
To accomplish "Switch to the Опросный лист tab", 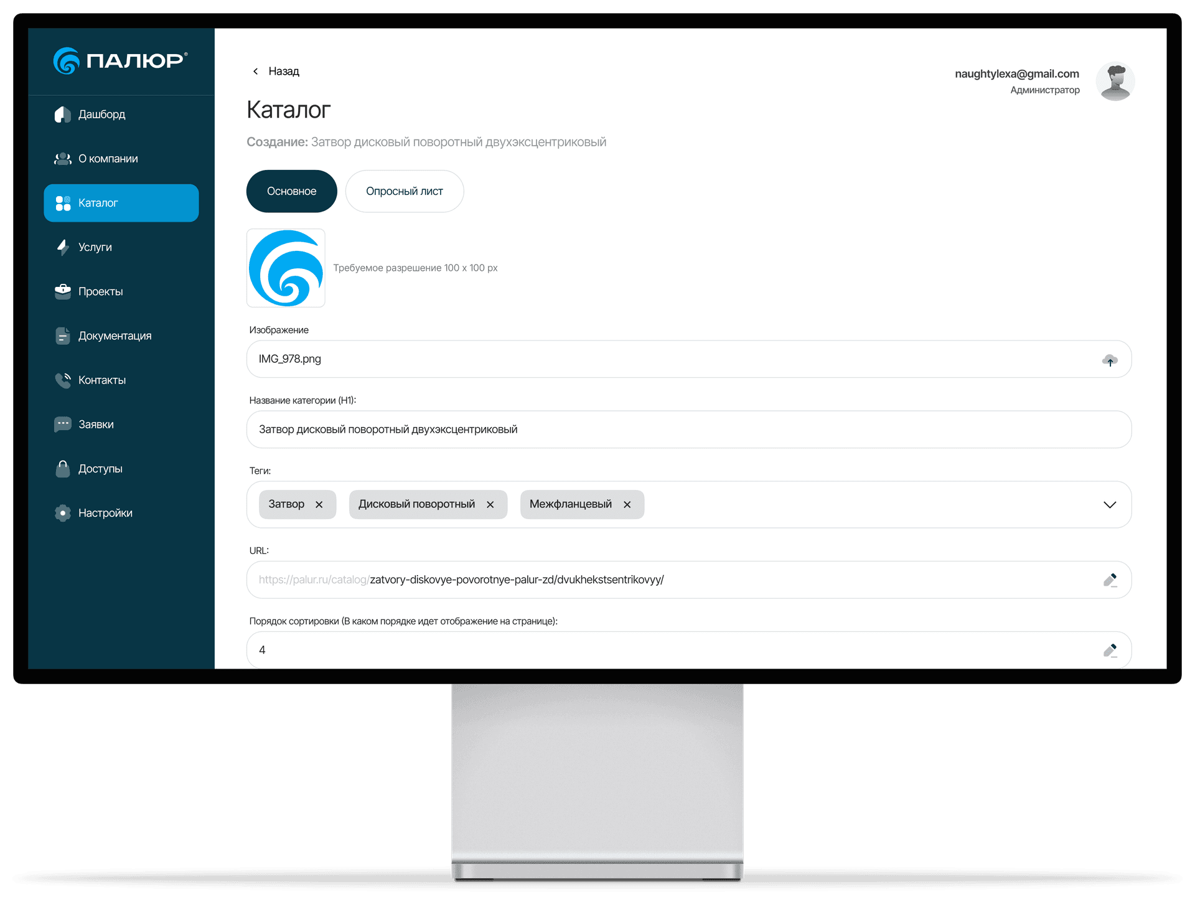I will click(404, 192).
